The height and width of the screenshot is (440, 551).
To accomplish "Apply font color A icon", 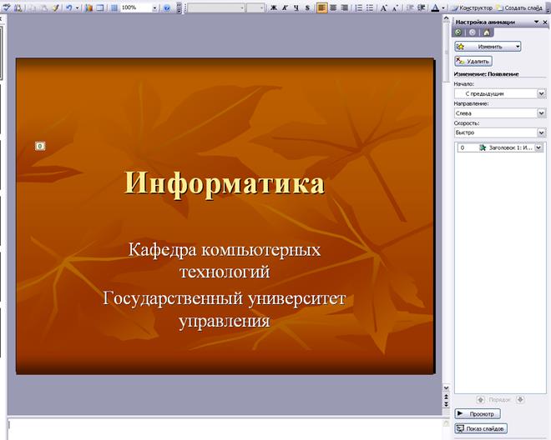I will (435, 7).
